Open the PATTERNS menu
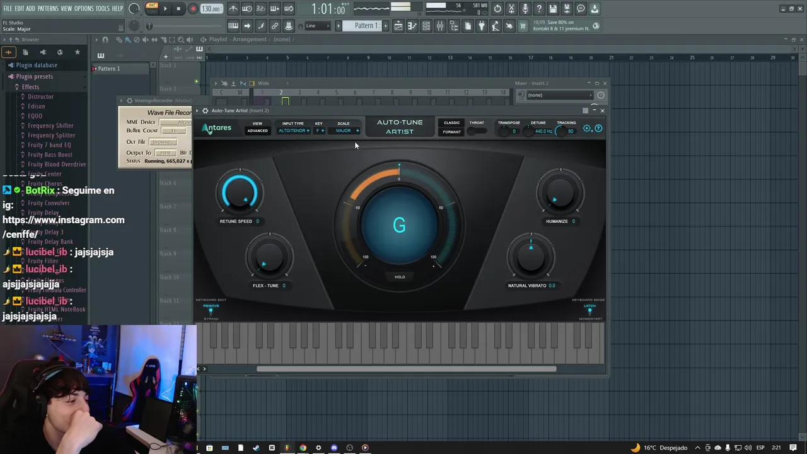This screenshot has width=807, height=454. [x=48, y=9]
